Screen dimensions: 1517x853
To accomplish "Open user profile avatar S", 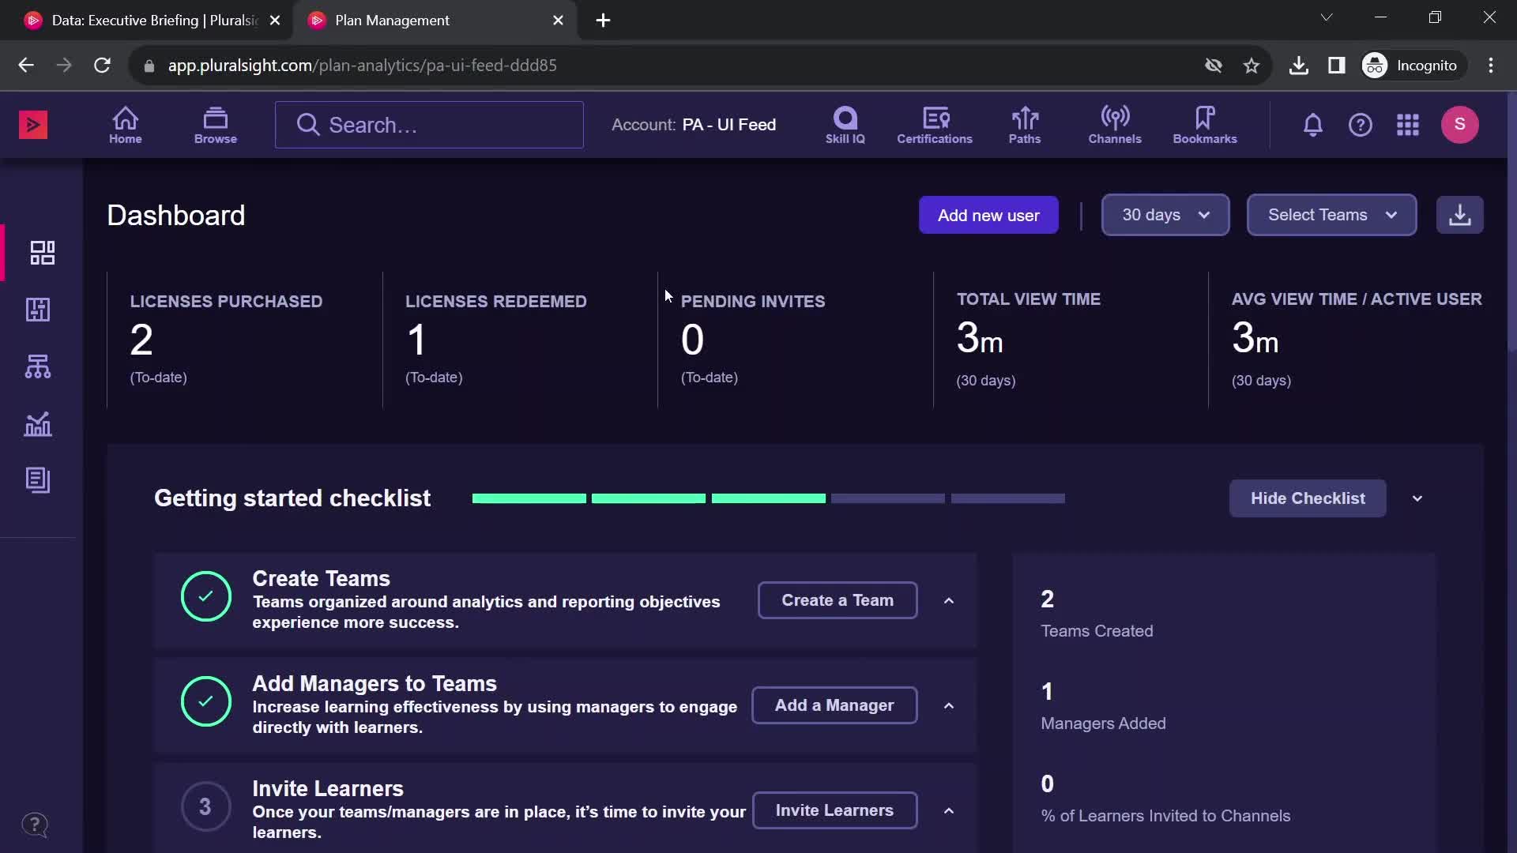I will tap(1459, 125).
